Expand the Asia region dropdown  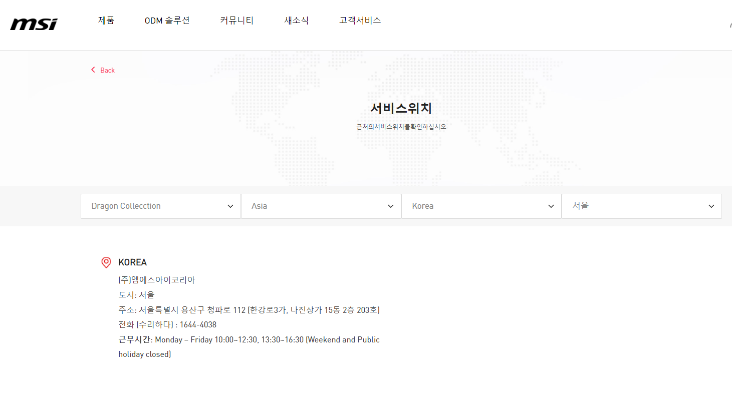321,206
